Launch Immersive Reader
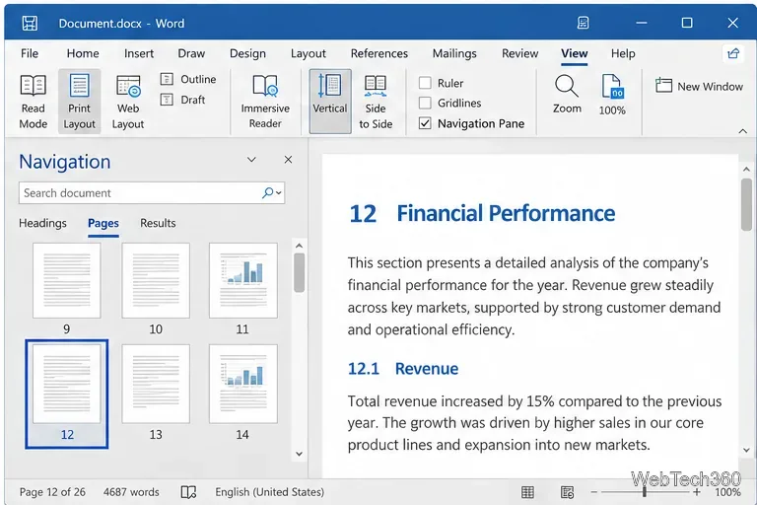757x505 pixels. 265,102
